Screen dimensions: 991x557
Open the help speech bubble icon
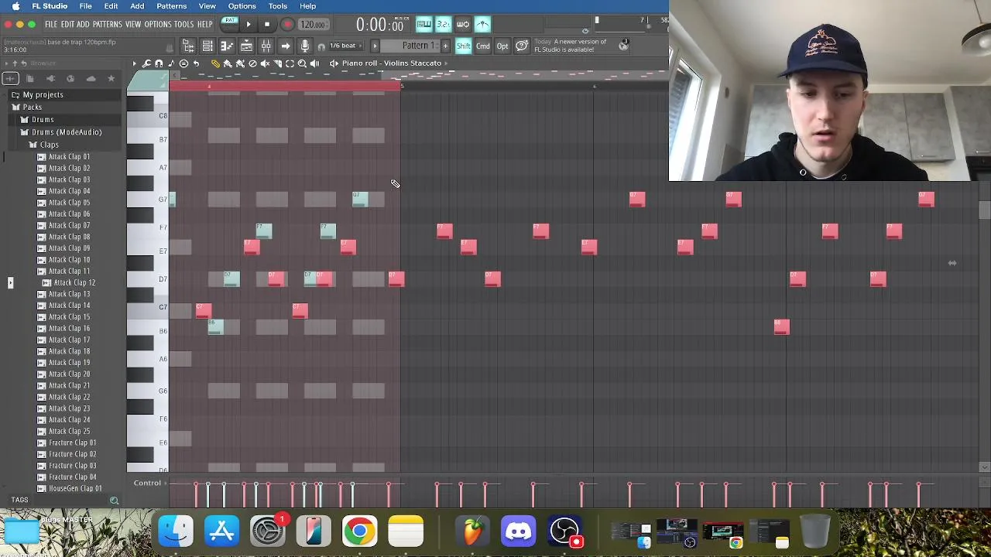click(x=522, y=46)
